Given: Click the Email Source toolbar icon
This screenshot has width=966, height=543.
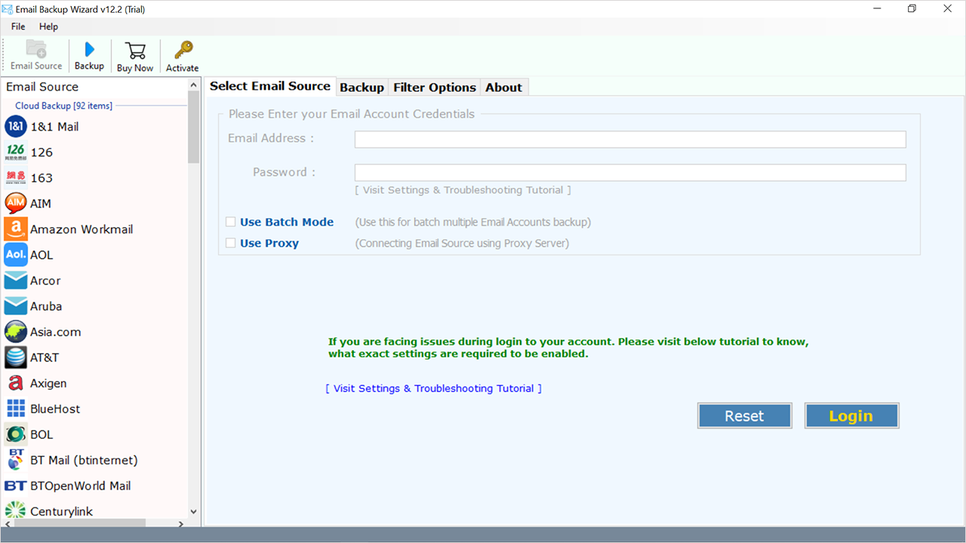Looking at the screenshot, I should (x=35, y=55).
